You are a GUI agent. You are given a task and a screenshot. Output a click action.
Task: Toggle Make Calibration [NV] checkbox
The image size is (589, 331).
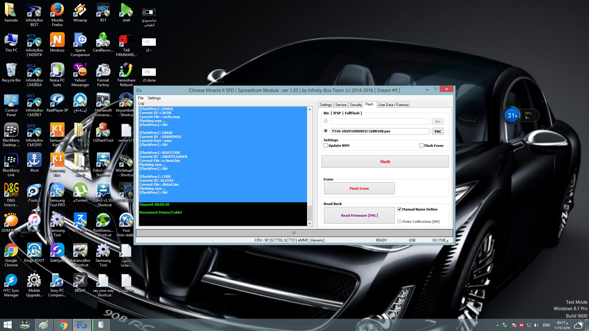click(399, 222)
